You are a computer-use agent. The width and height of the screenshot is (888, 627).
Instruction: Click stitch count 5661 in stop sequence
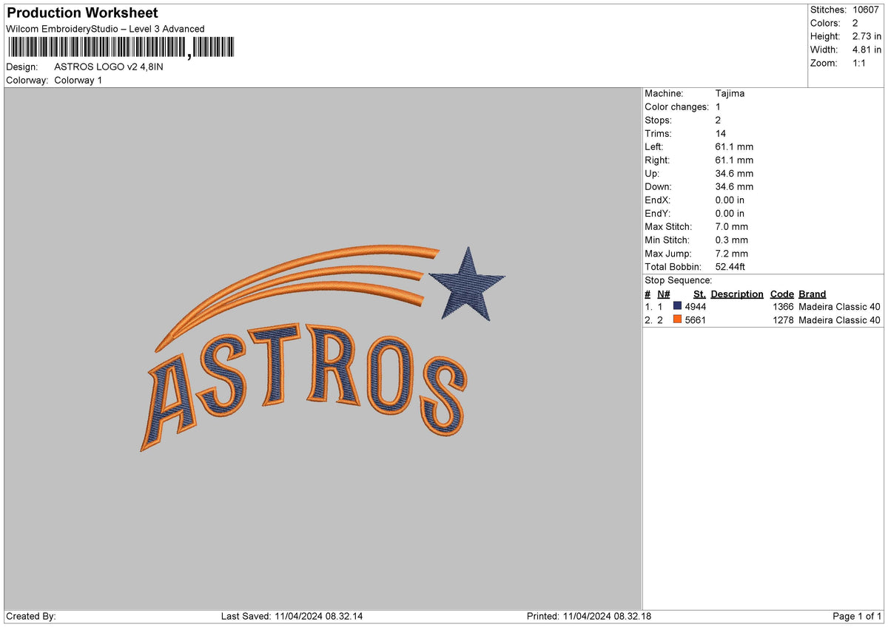[696, 320]
